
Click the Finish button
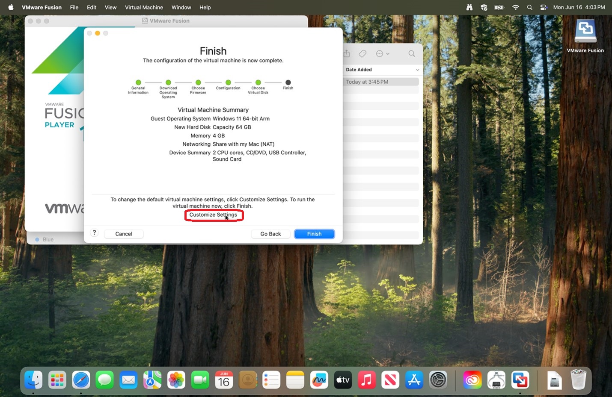[x=314, y=234]
